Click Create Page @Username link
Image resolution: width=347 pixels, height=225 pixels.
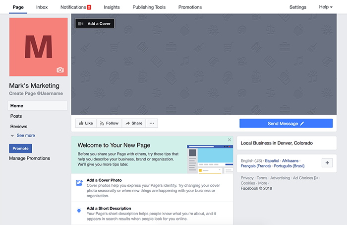36,93
